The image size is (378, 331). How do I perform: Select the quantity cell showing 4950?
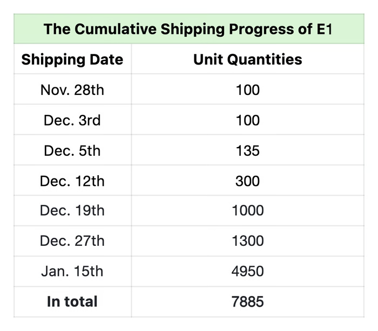248,271
